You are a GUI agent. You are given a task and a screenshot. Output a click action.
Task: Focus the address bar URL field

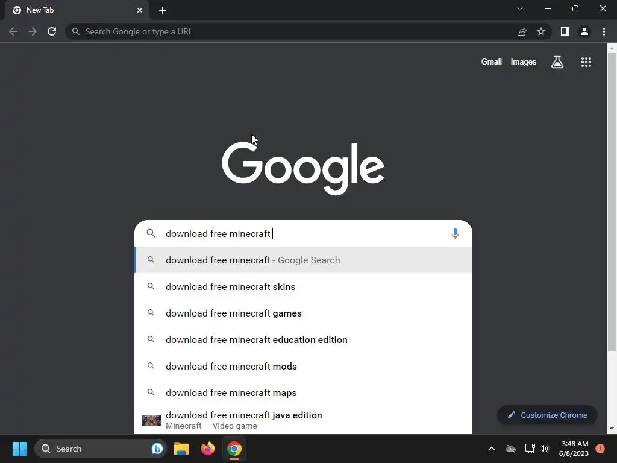pos(291,31)
